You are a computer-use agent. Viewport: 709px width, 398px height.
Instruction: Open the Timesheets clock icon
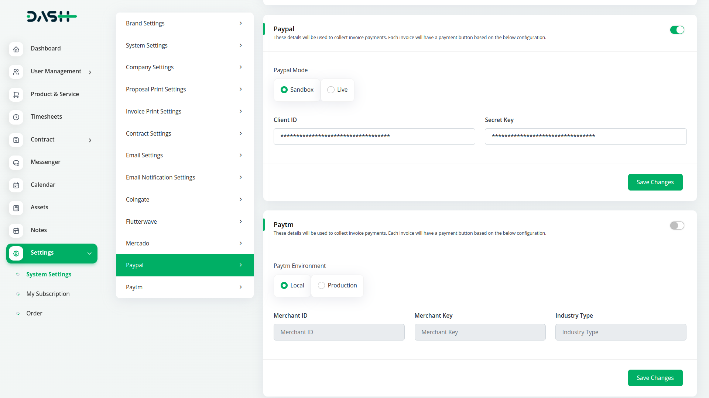(x=16, y=117)
